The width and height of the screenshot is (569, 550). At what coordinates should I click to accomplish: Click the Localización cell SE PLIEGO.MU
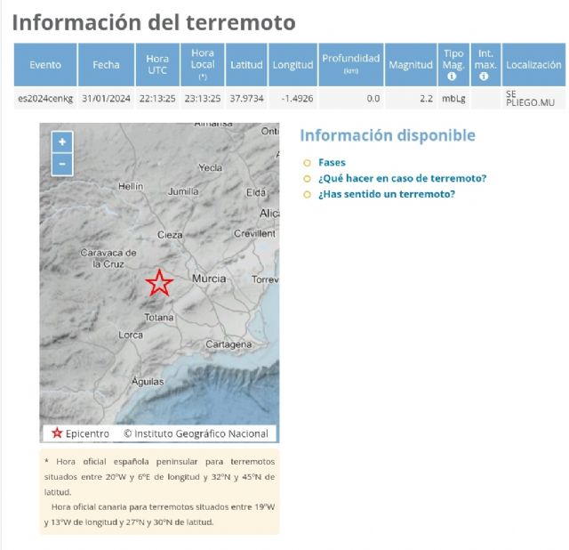(529, 98)
